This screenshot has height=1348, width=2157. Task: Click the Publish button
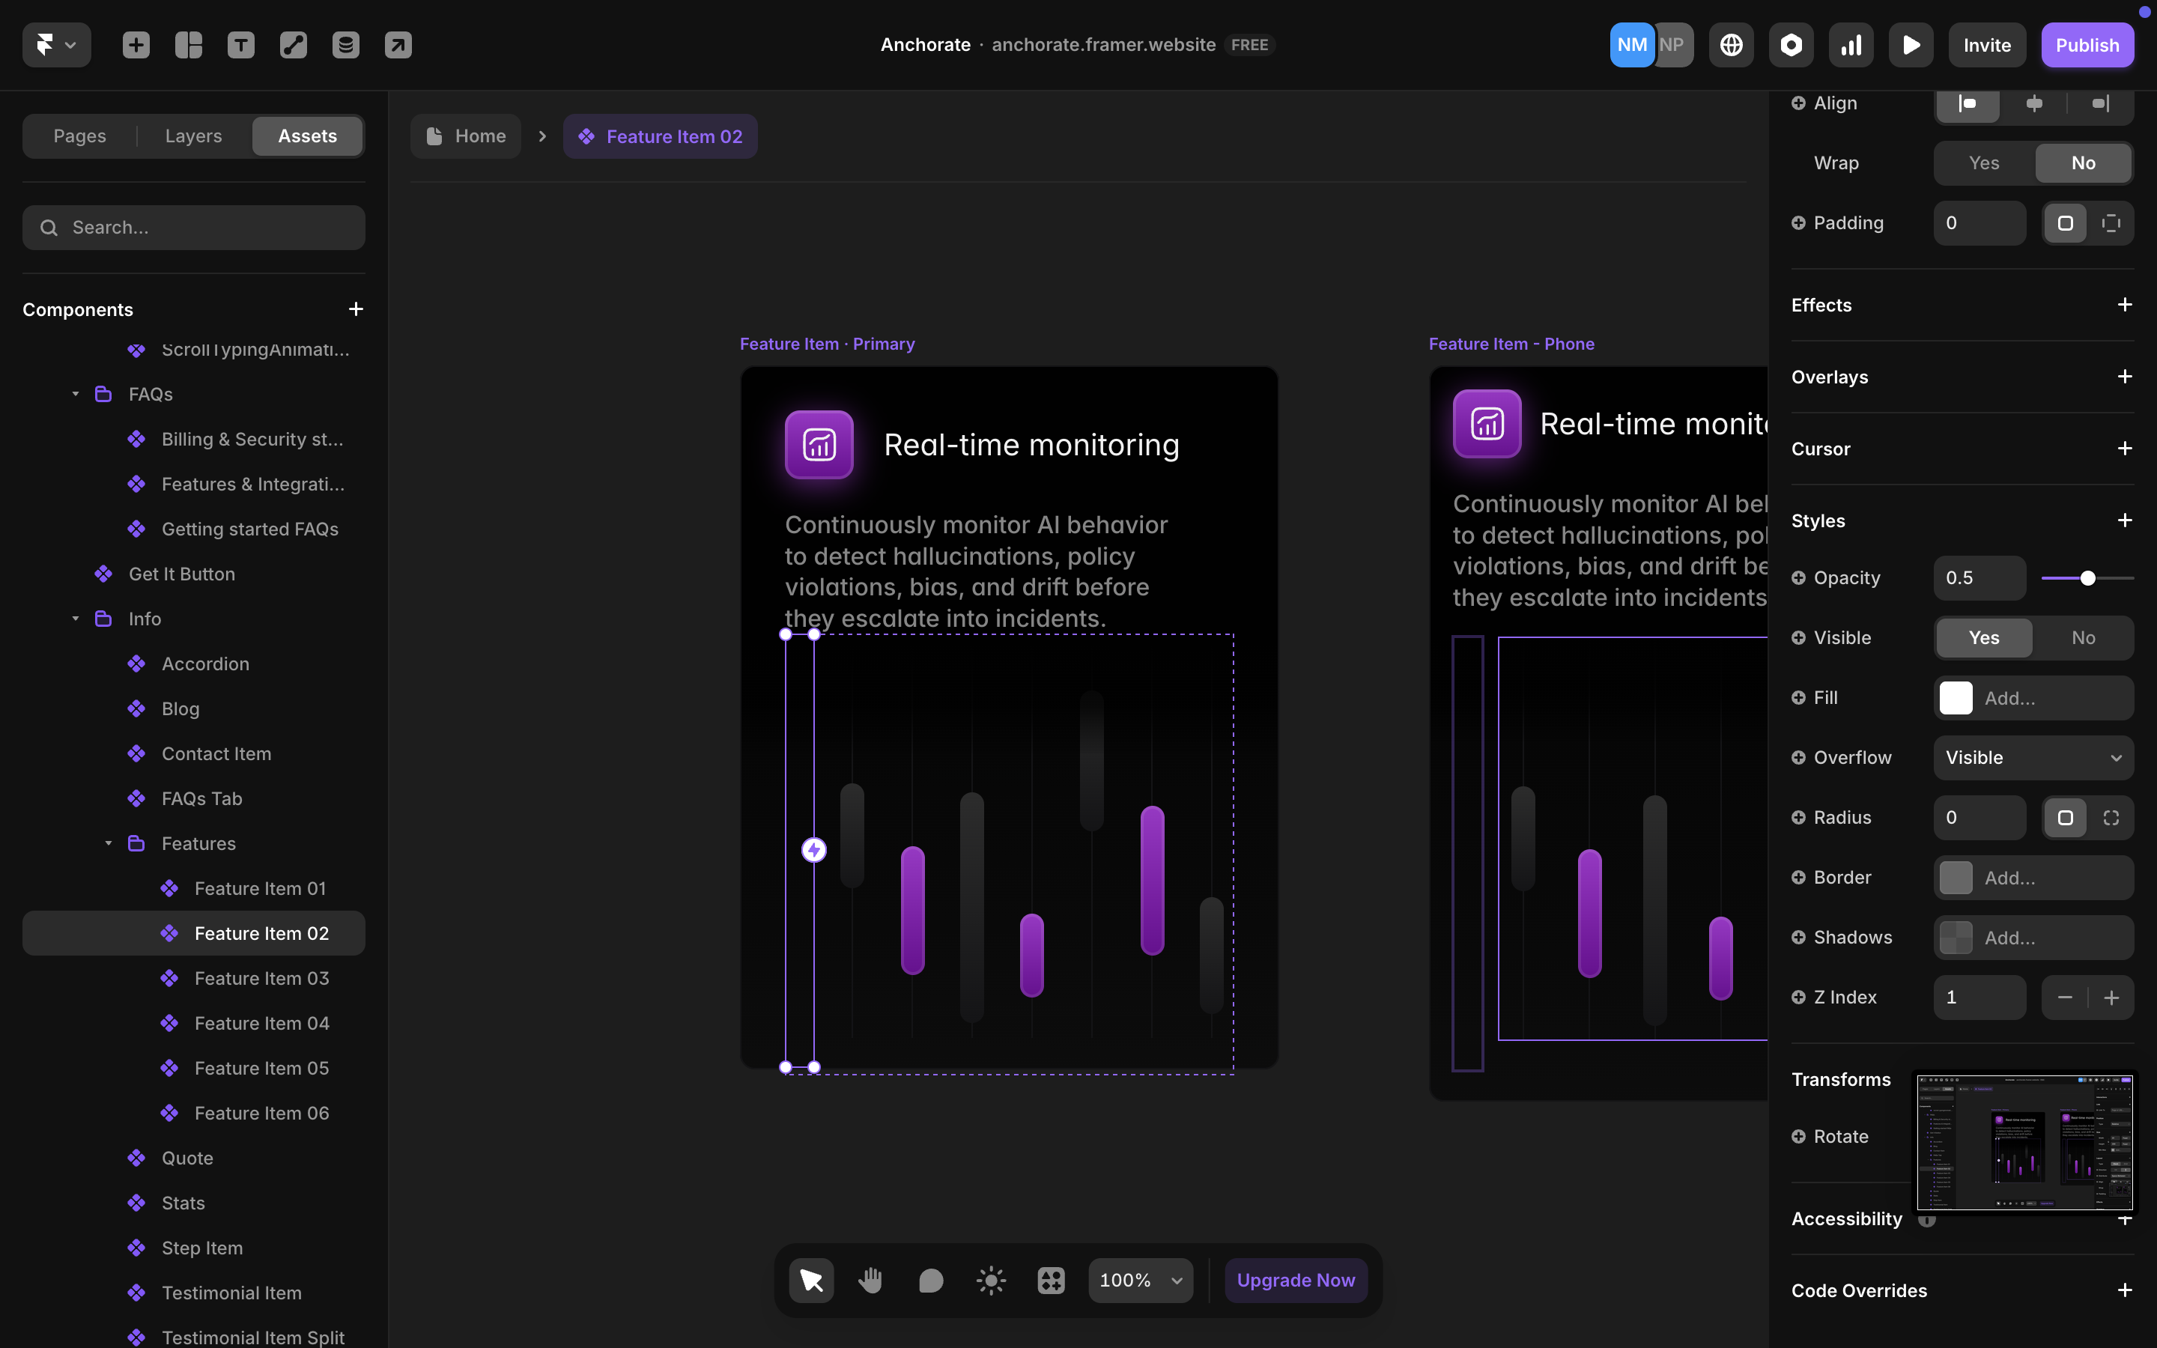tap(2087, 45)
